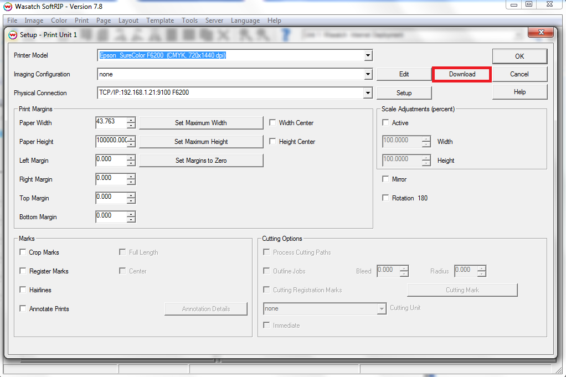Click Edit next to Imaging Configuration
This screenshot has height=377, width=566.
(x=404, y=74)
